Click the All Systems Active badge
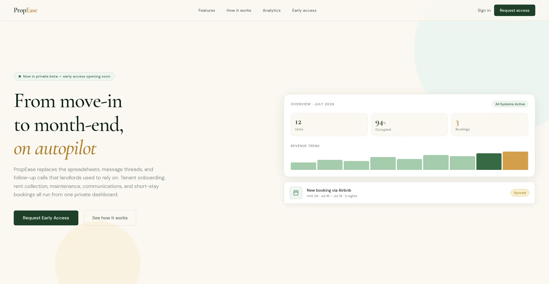The width and height of the screenshot is (549, 284). [x=510, y=104]
